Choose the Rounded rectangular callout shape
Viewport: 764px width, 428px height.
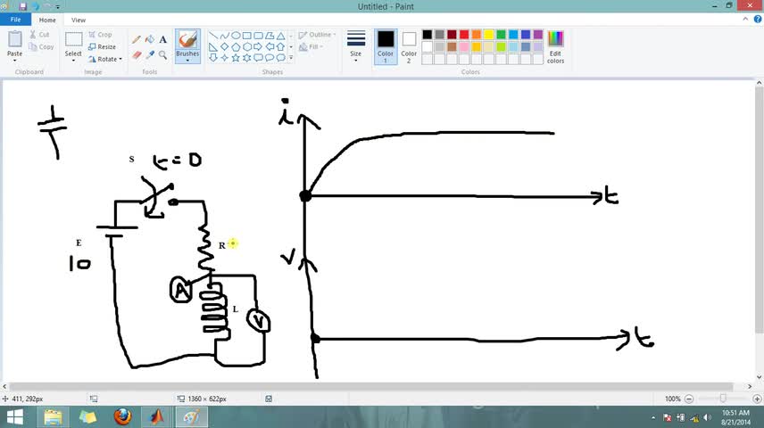(x=258, y=58)
